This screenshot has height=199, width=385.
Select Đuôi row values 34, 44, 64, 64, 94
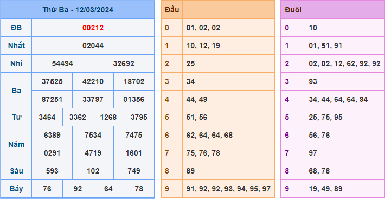point(338,99)
